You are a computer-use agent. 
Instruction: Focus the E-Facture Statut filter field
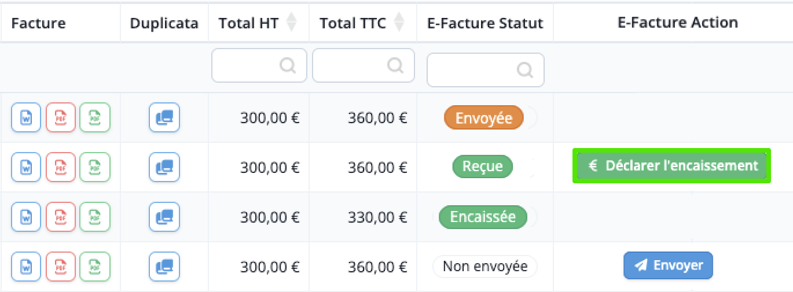486,70
